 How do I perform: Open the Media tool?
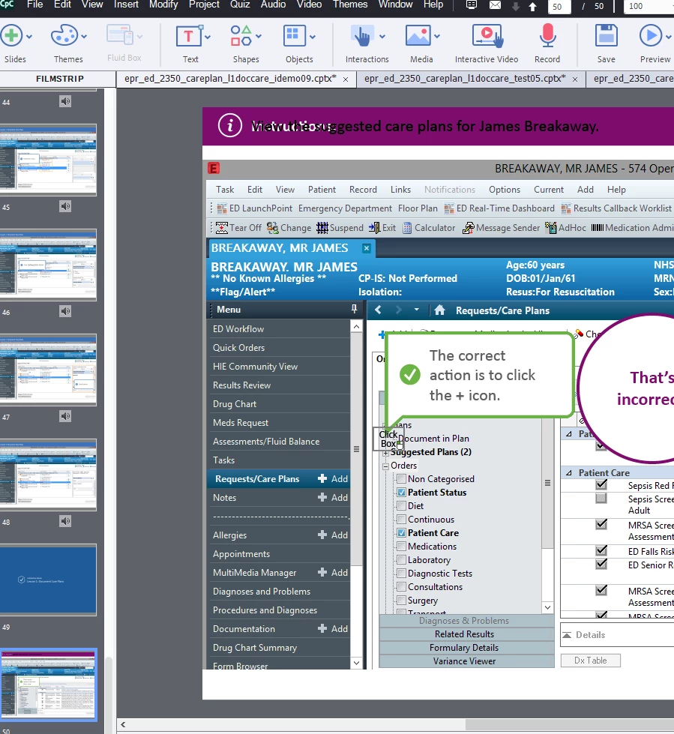tap(418, 36)
